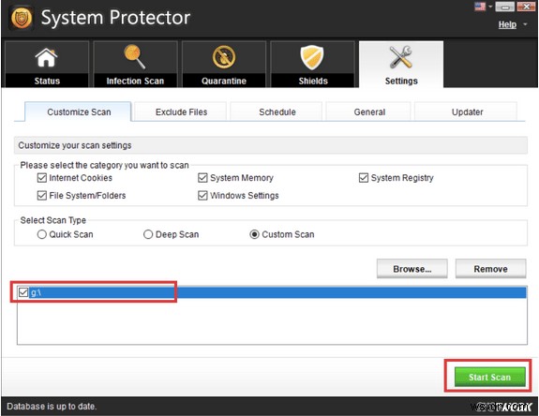
Task: Open the Shields icon tab
Action: pyautogui.click(x=312, y=65)
